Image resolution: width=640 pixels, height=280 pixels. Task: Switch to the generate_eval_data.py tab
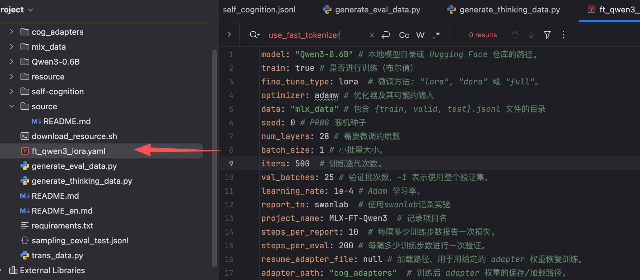pos(378,10)
